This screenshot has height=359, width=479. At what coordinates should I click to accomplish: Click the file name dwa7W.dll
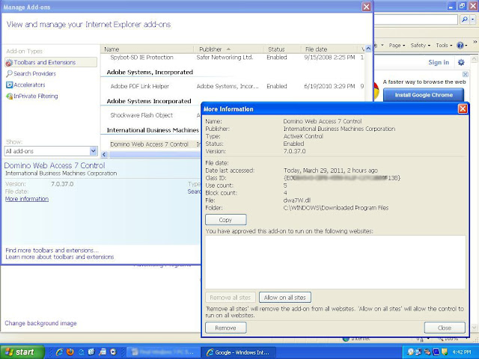pyautogui.click(x=297, y=200)
